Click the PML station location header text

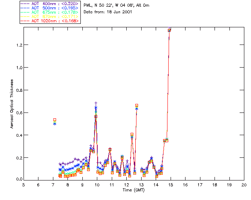coord(116,5)
